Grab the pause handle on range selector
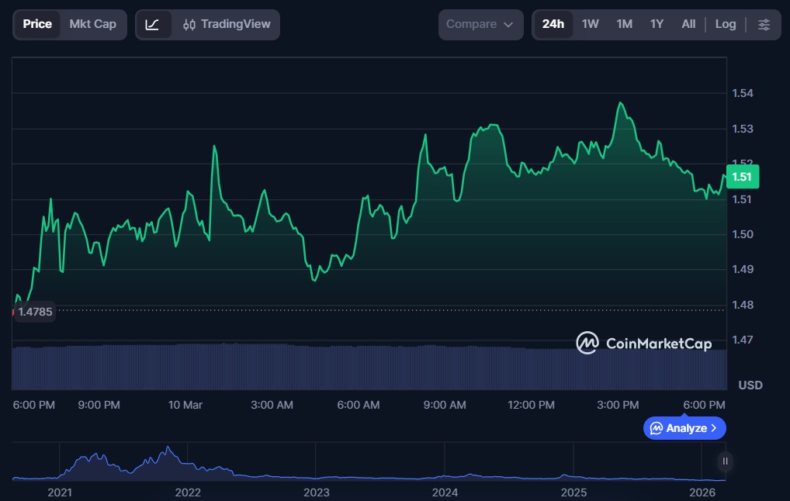The width and height of the screenshot is (790, 501). (725, 461)
